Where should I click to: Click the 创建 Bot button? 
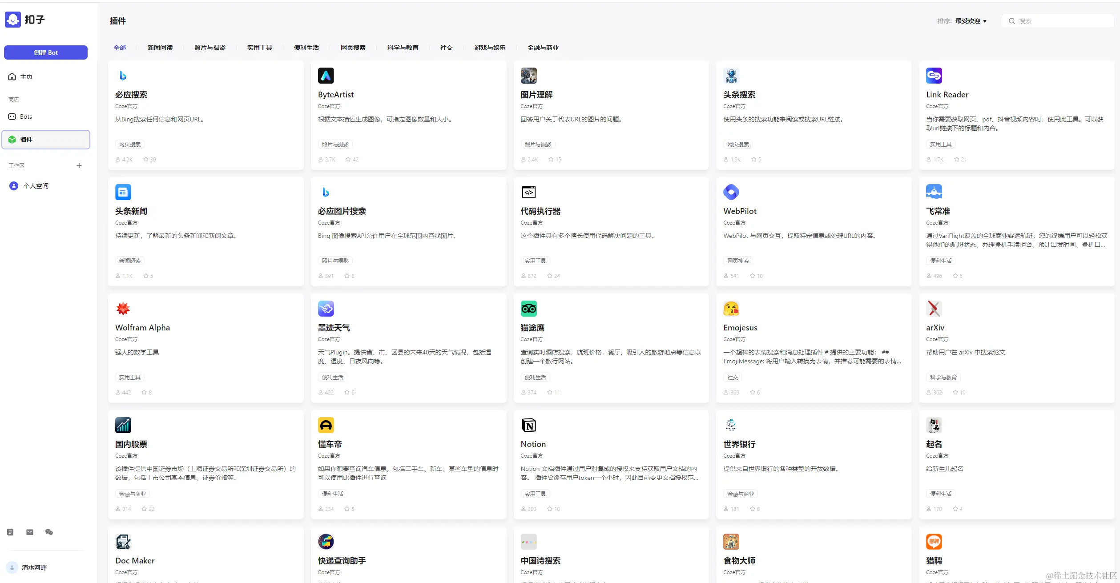46,52
